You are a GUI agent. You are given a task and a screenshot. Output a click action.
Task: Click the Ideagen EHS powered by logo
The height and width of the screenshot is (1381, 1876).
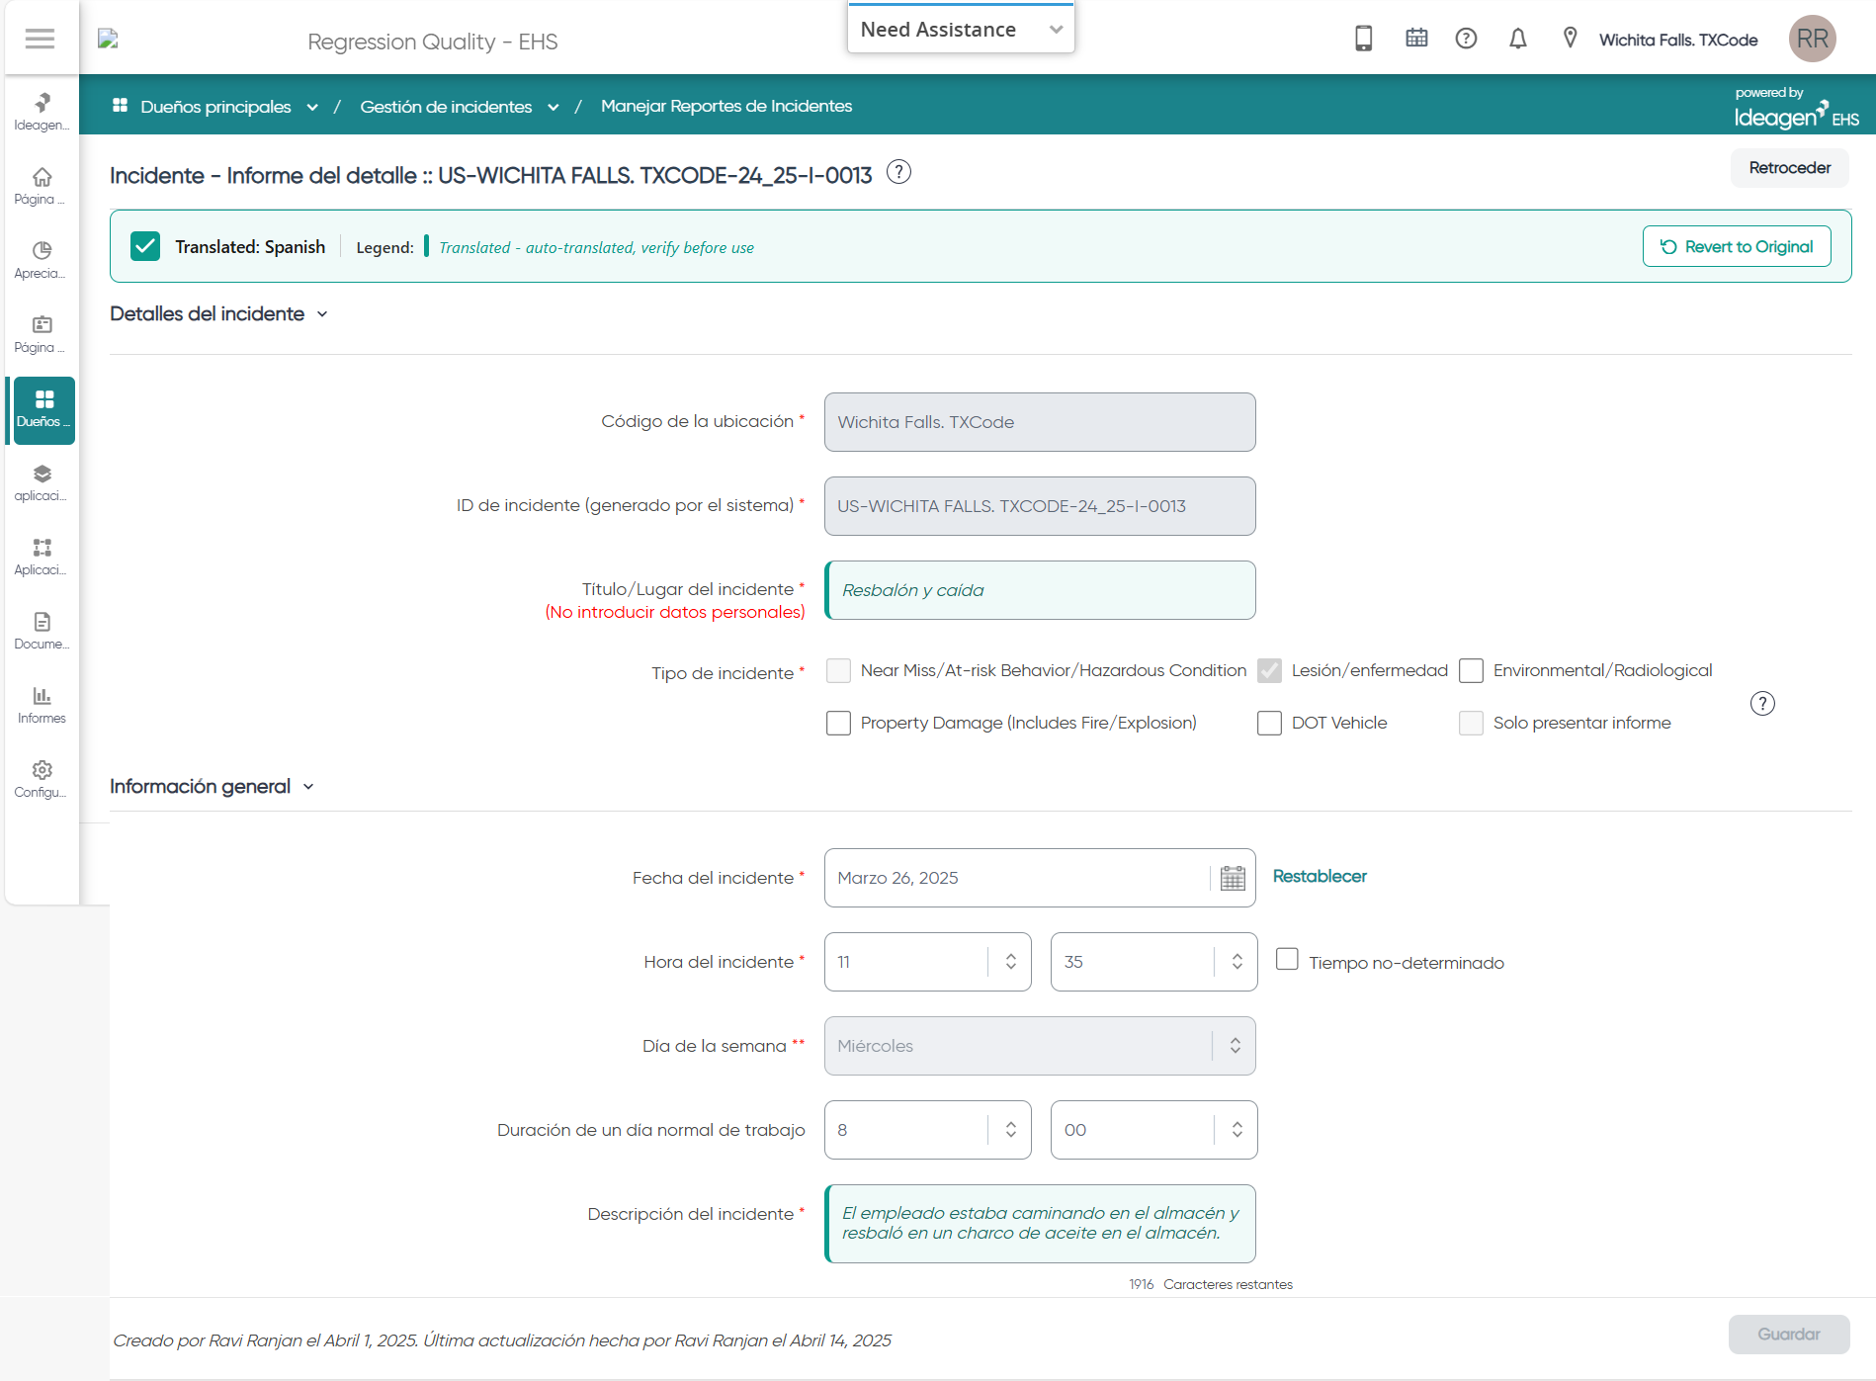point(1796,108)
